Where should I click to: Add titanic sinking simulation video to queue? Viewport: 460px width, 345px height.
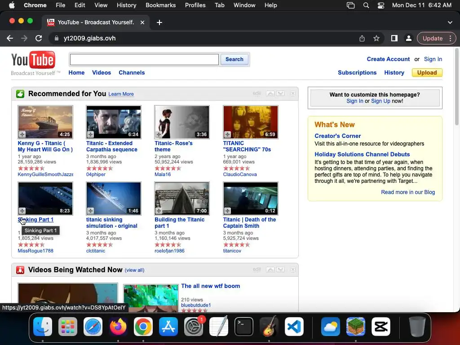click(91, 211)
